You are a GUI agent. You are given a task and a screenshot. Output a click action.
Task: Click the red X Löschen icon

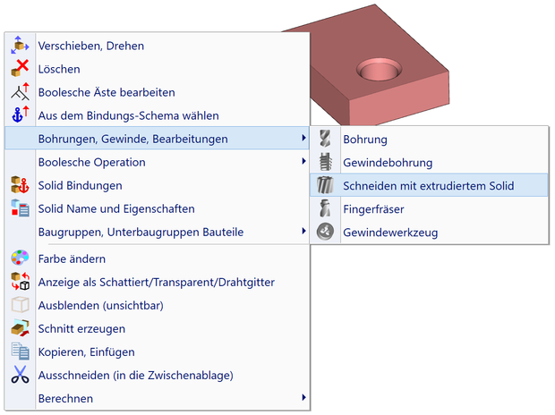[20, 69]
